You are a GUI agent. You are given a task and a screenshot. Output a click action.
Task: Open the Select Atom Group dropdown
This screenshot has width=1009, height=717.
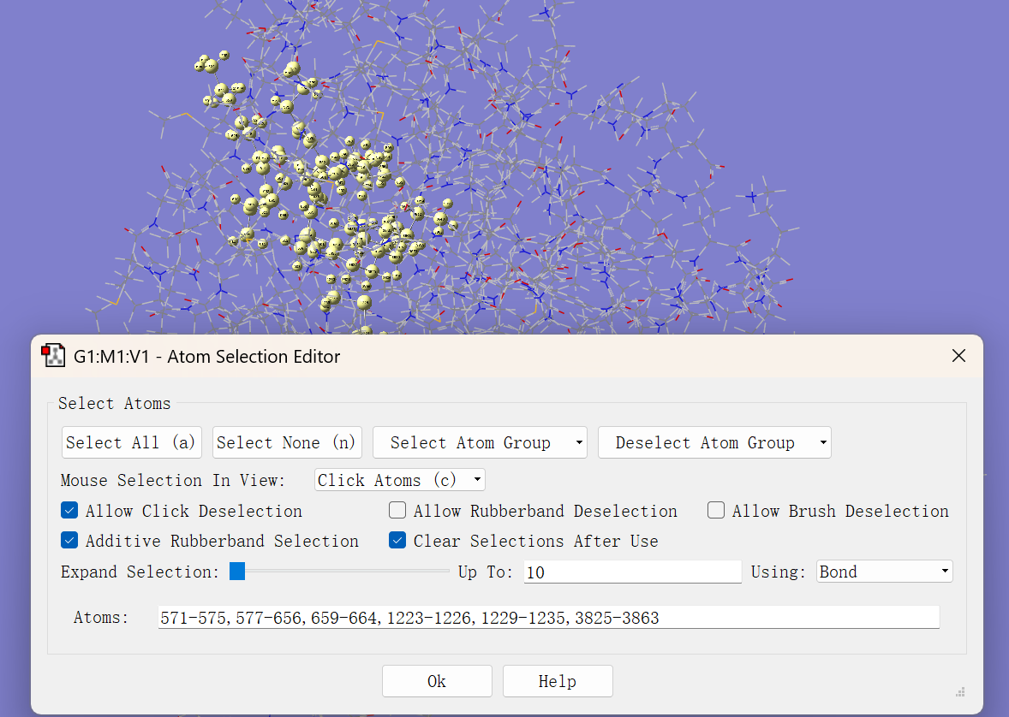pyautogui.click(x=480, y=442)
